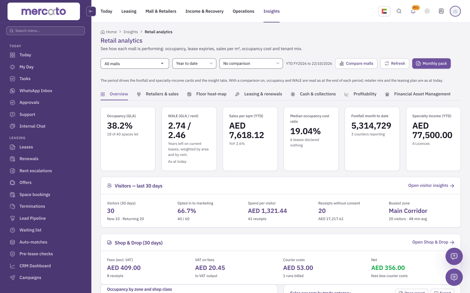Click the Insights breadcrumb link

(131, 32)
